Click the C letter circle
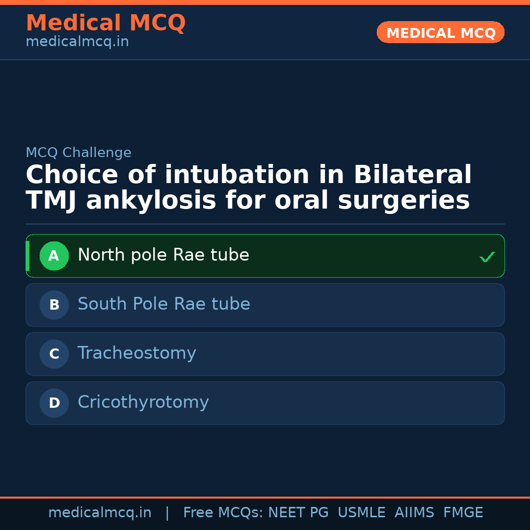This screenshot has height=530, width=530. click(x=54, y=354)
